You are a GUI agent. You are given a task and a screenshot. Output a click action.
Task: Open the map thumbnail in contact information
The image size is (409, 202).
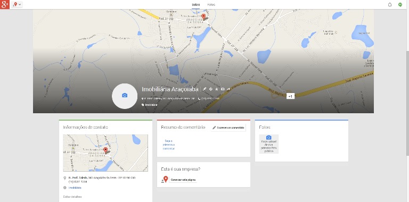click(105, 153)
